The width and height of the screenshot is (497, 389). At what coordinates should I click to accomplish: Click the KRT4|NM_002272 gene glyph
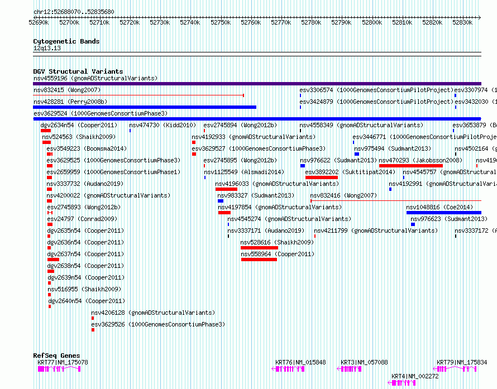[x=402, y=383]
